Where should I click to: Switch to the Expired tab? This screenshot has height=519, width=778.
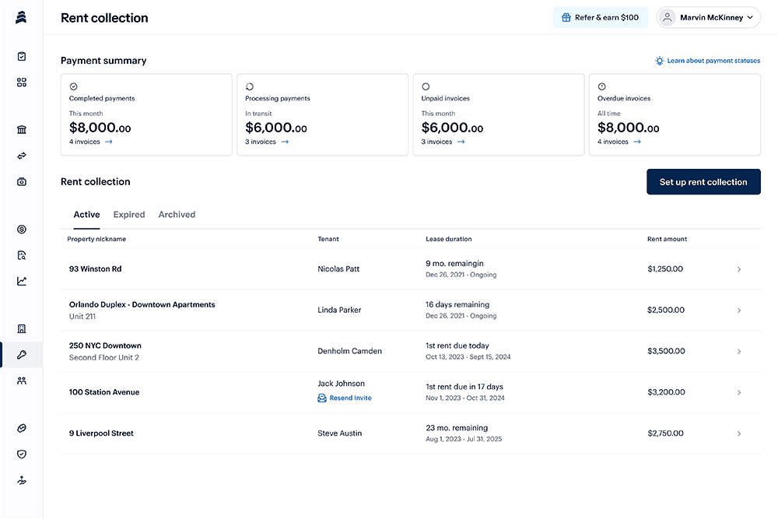coord(129,214)
